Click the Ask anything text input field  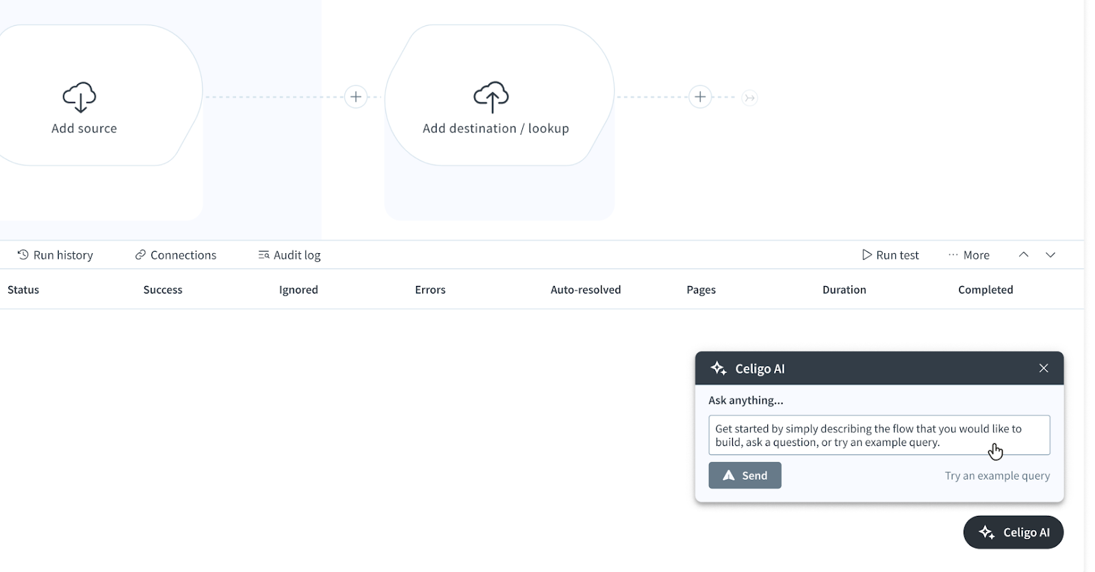pos(879,435)
